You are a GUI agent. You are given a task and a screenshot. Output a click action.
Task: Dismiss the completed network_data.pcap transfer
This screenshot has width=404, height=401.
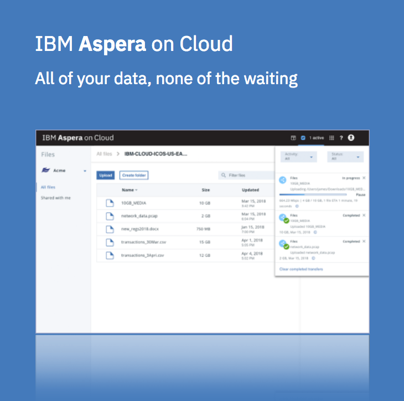point(364,241)
